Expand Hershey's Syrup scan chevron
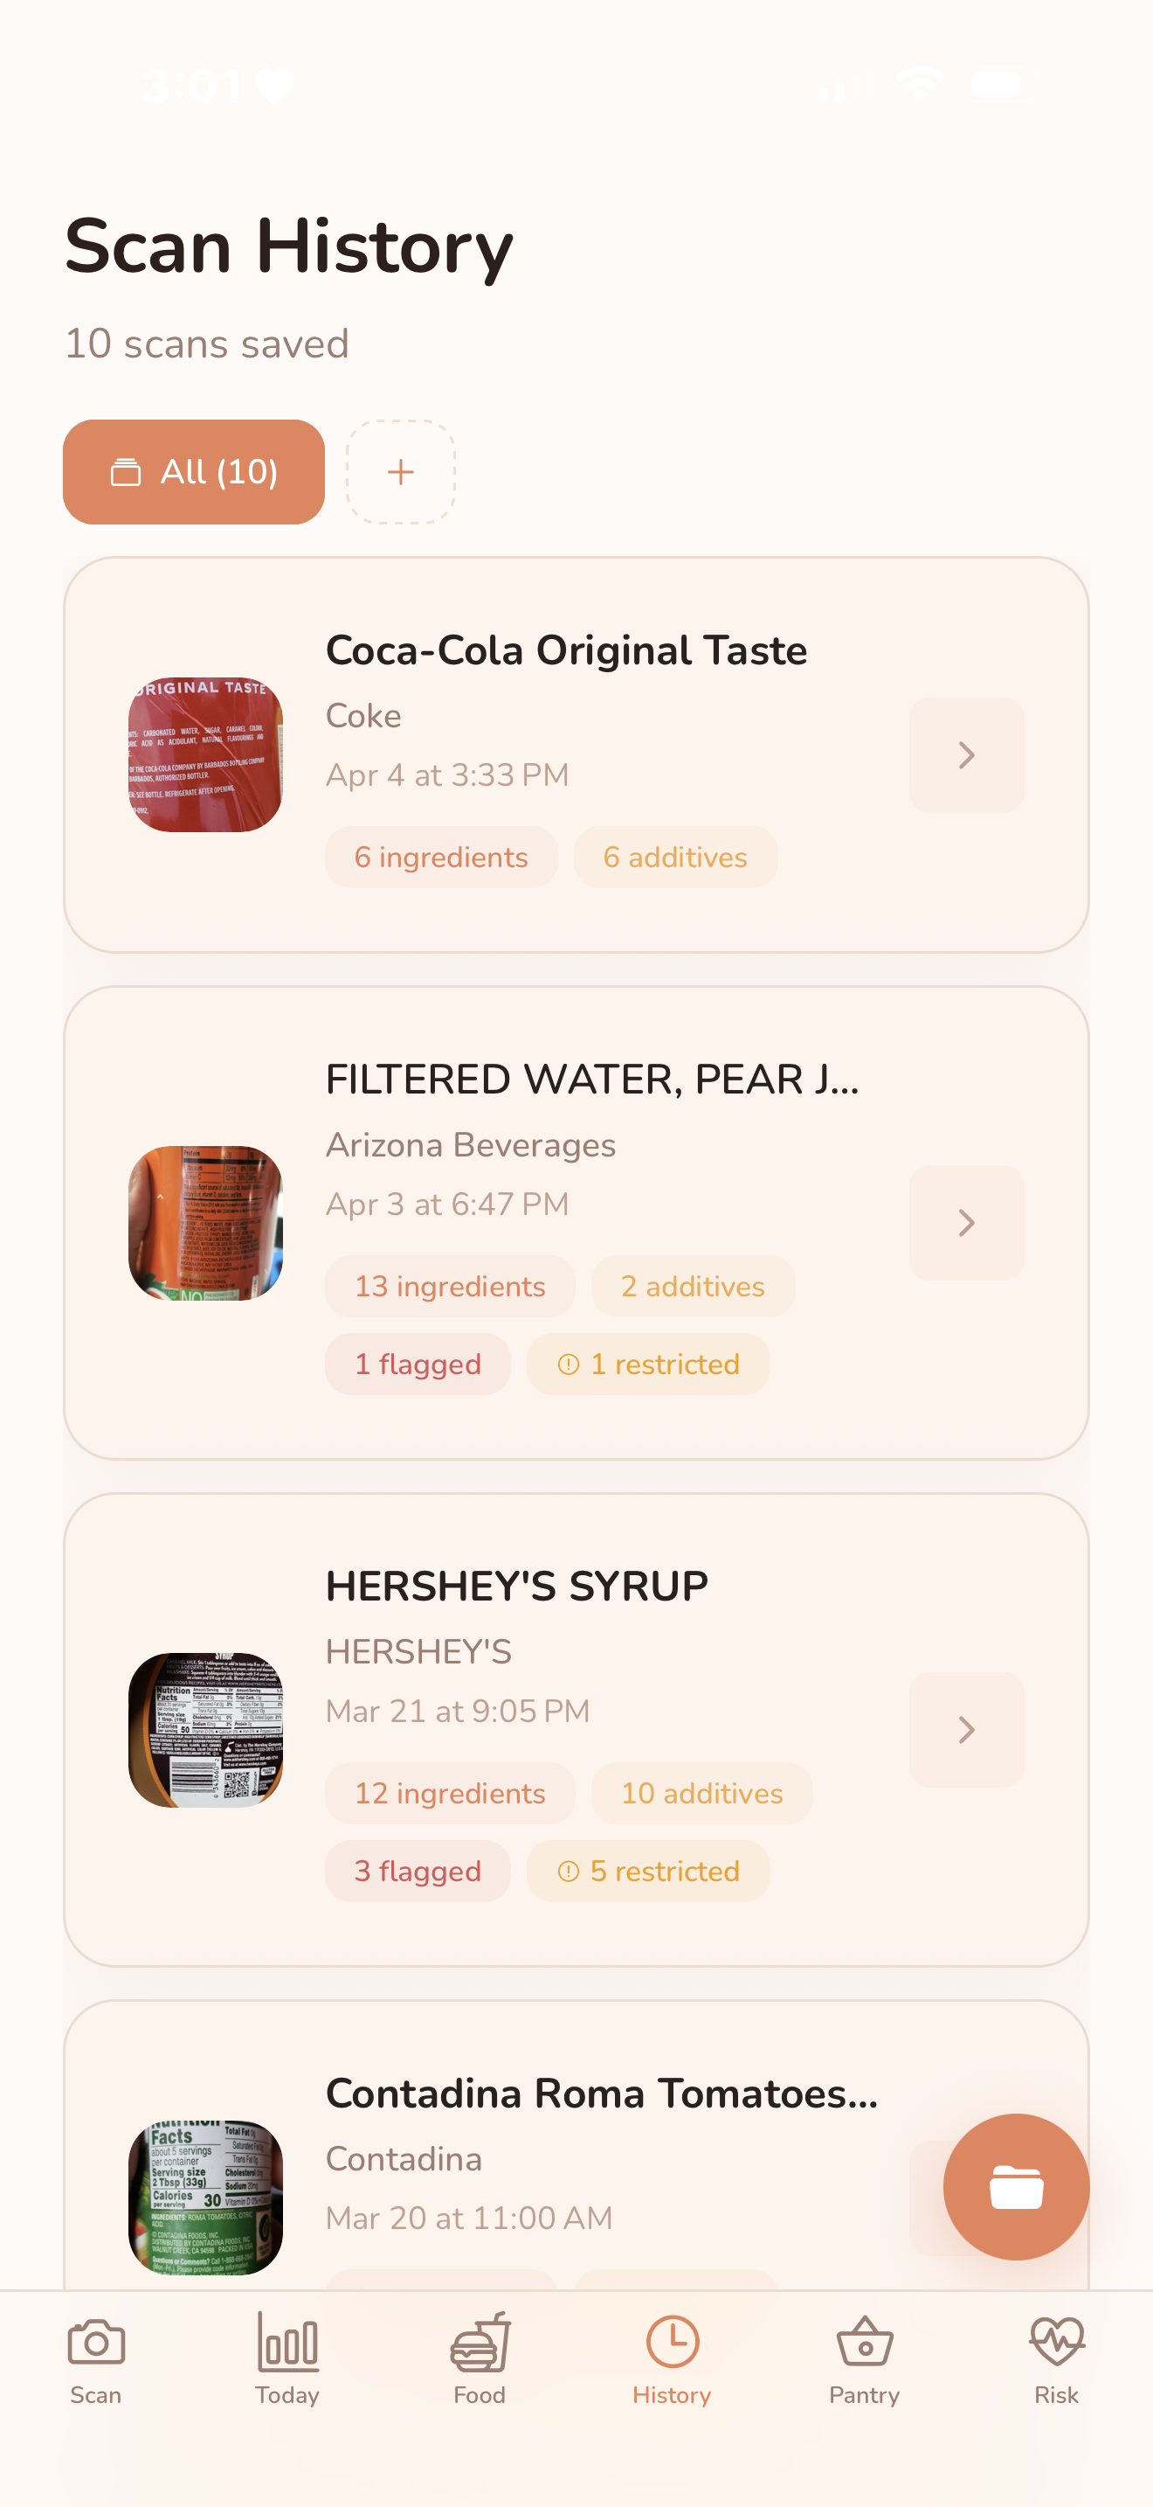The width and height of the screenshot is (1153, 2507). coord(965,1729)
